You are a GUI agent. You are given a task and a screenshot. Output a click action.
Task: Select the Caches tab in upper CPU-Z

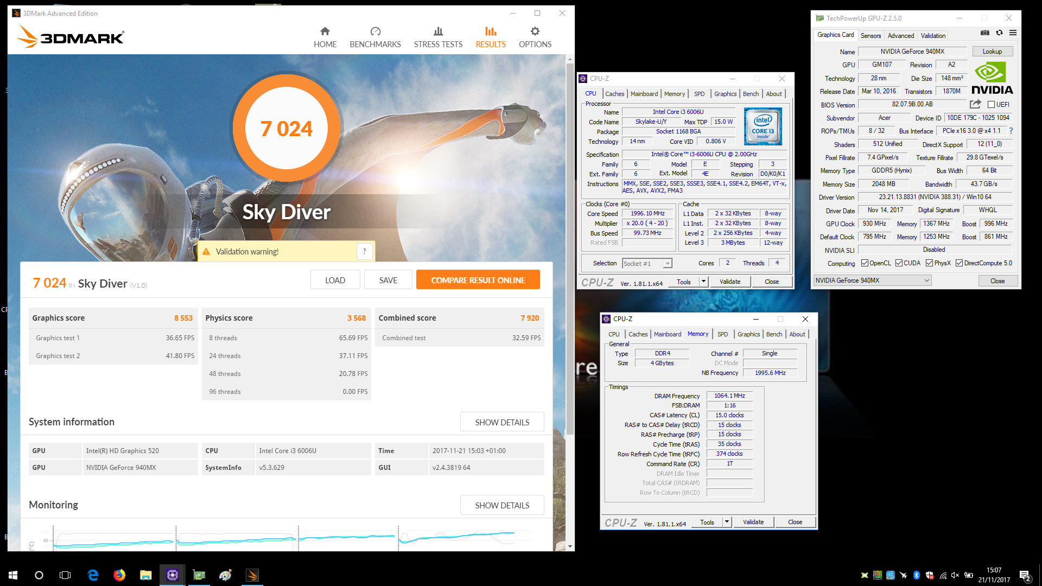coord(614,94)
